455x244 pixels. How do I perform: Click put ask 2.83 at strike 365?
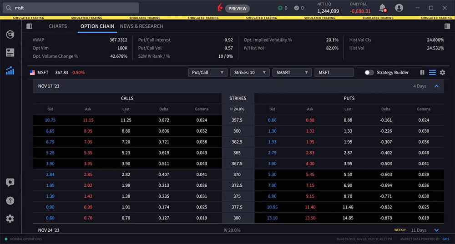310,153
